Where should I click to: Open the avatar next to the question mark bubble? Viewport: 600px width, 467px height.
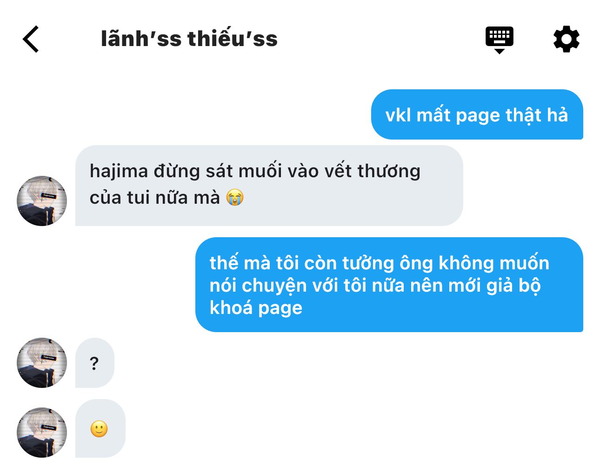[42, 363]
